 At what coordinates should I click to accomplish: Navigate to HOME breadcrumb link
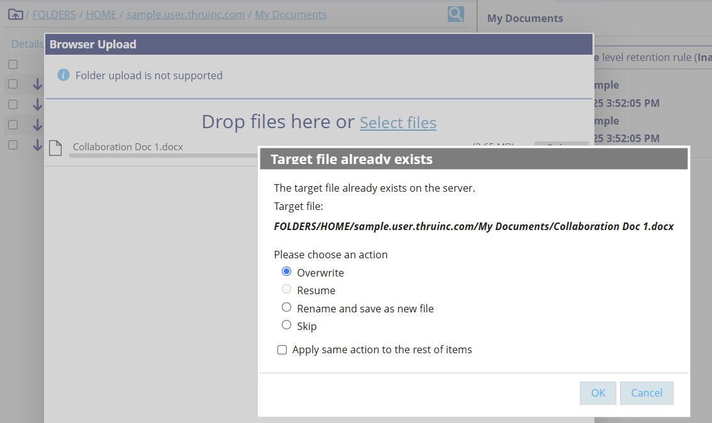coord(101,14)
